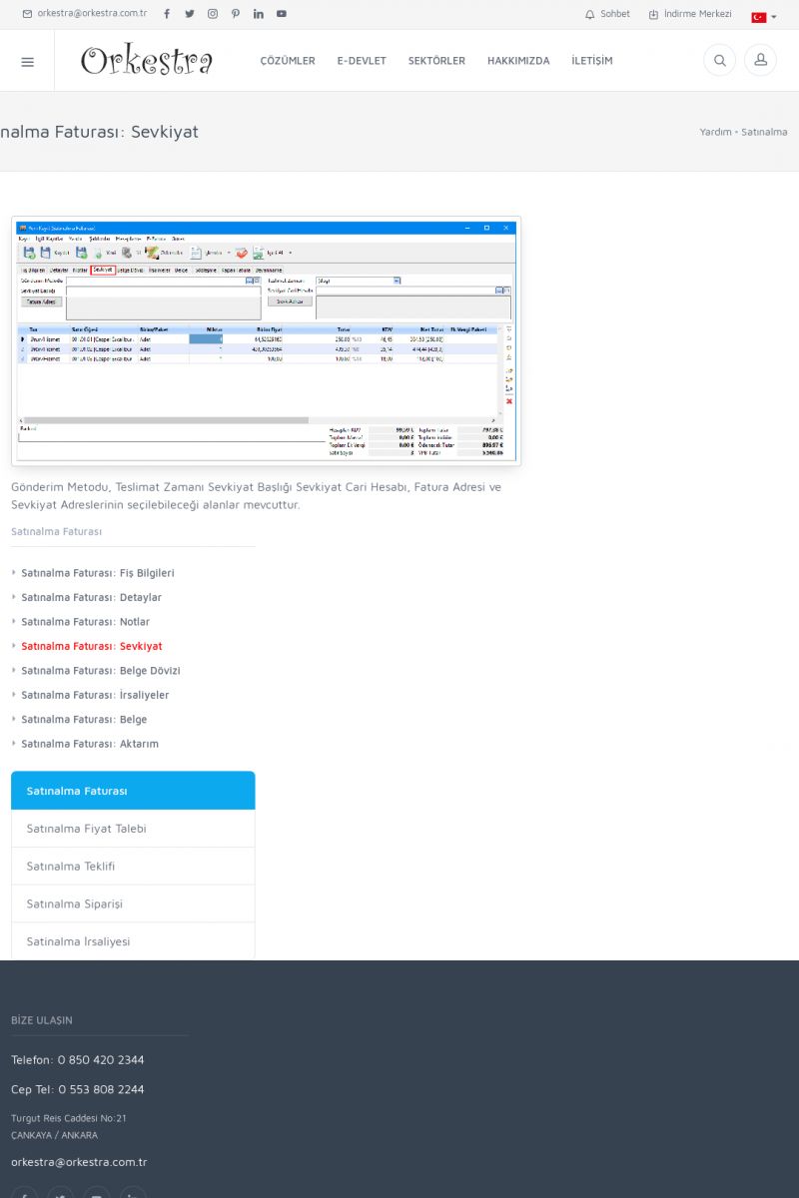Expand the Turkish flag language selector
Viewport: 799px width, 1198px height.
click(x=764, y=17)
